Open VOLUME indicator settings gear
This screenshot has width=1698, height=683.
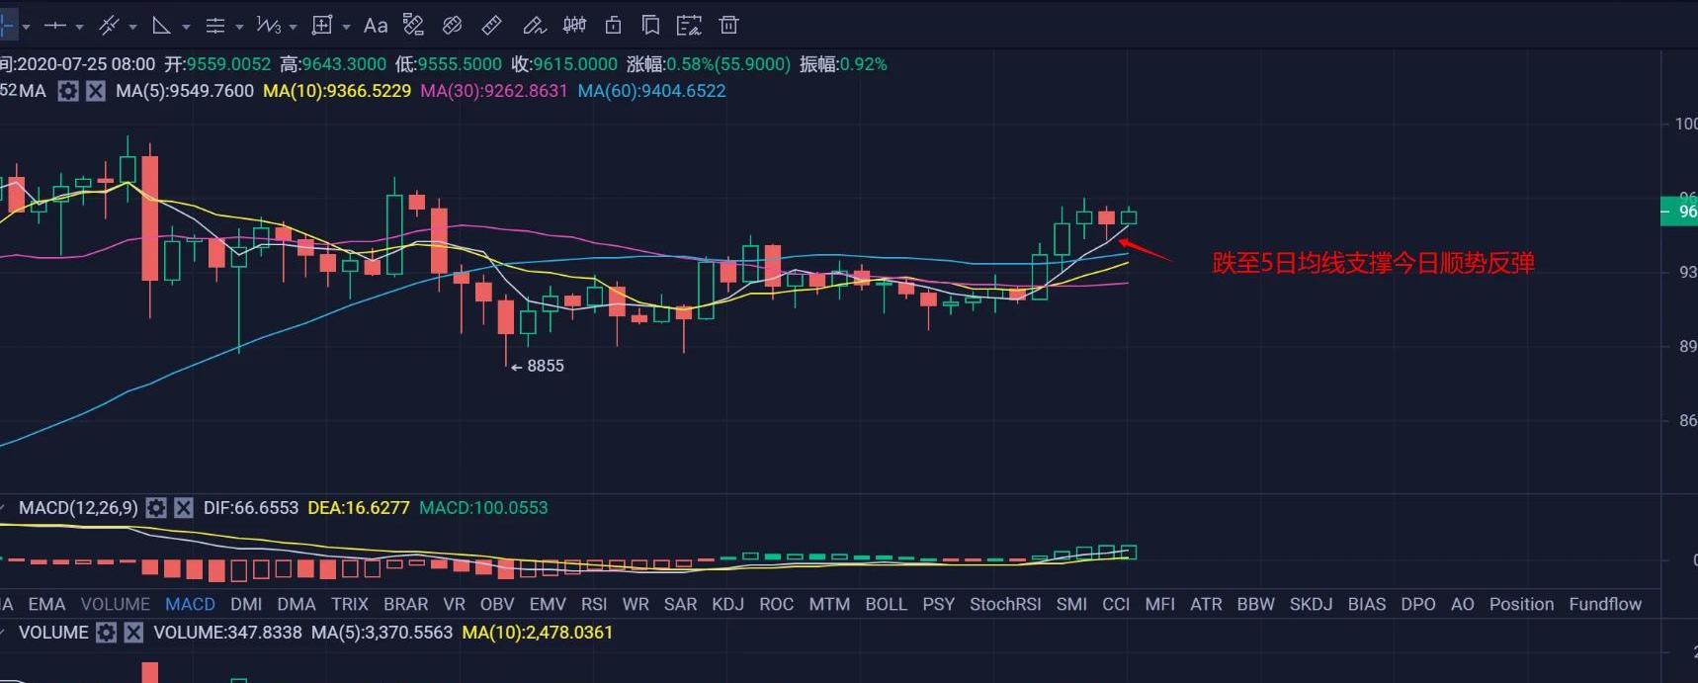[x=107, y=633]
